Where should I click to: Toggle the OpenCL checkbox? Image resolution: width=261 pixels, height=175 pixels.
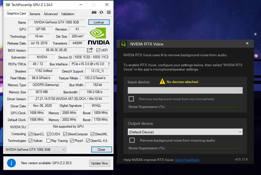[30, 134]
